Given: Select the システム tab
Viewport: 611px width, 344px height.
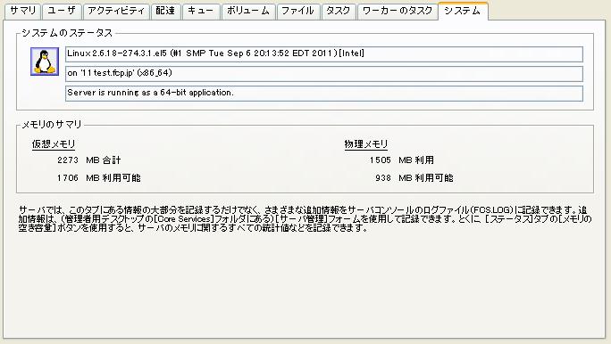Looking at the screenshot, I should (x=463, y=11).
